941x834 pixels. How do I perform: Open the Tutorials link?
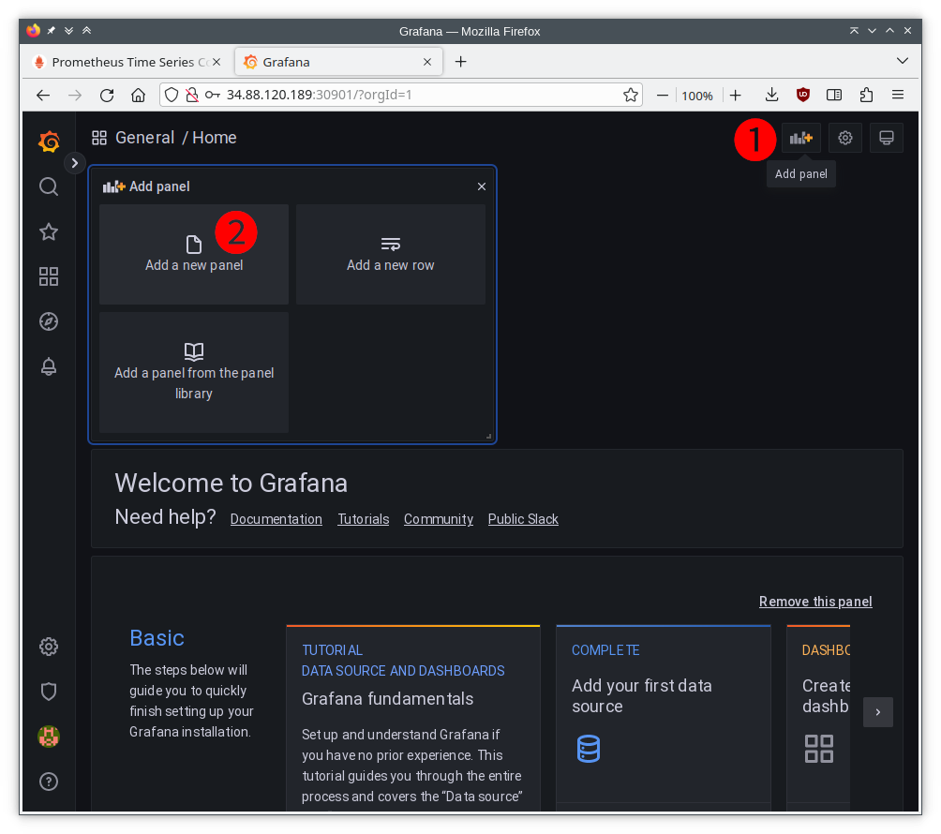coord(363,519)
